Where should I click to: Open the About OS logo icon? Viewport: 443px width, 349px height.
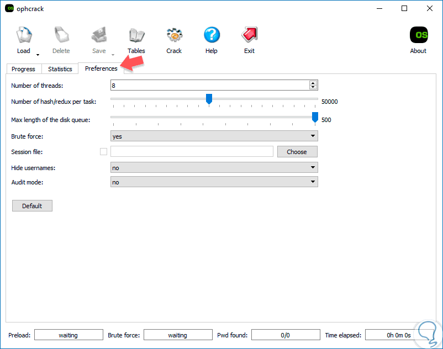pos(419,35)
